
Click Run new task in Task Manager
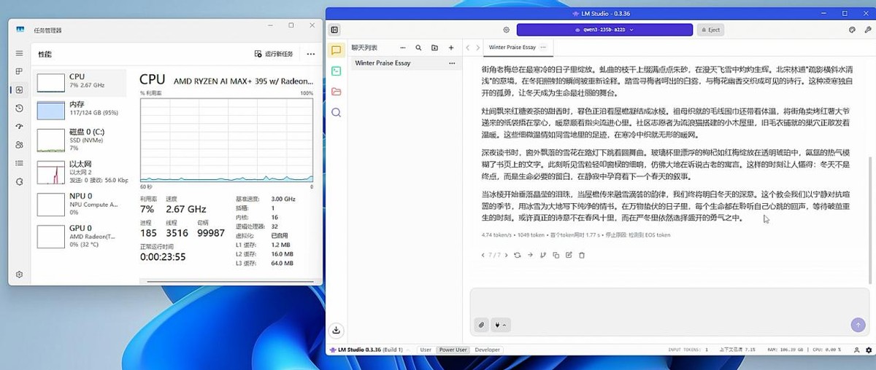274,54
